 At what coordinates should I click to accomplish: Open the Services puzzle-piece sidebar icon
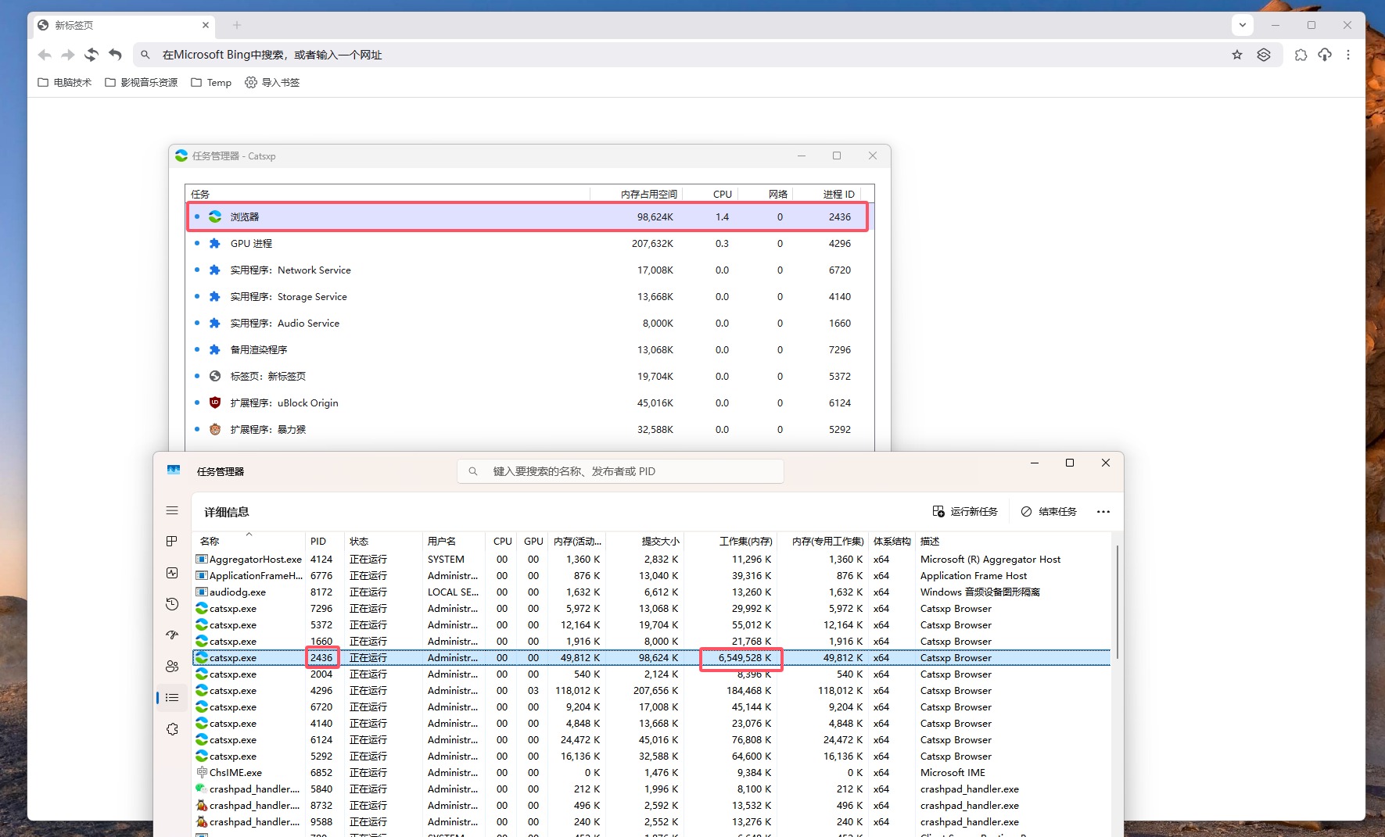(x=172, y=729)
